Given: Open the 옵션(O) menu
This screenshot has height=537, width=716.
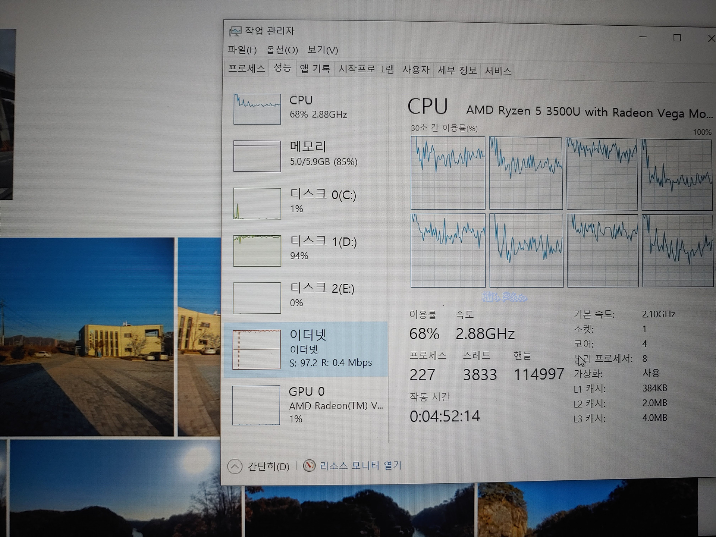Looking at the screenshot, I should pos(282,50).
